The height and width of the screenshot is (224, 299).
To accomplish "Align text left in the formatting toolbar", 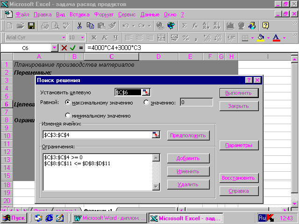I will [128, 38].
